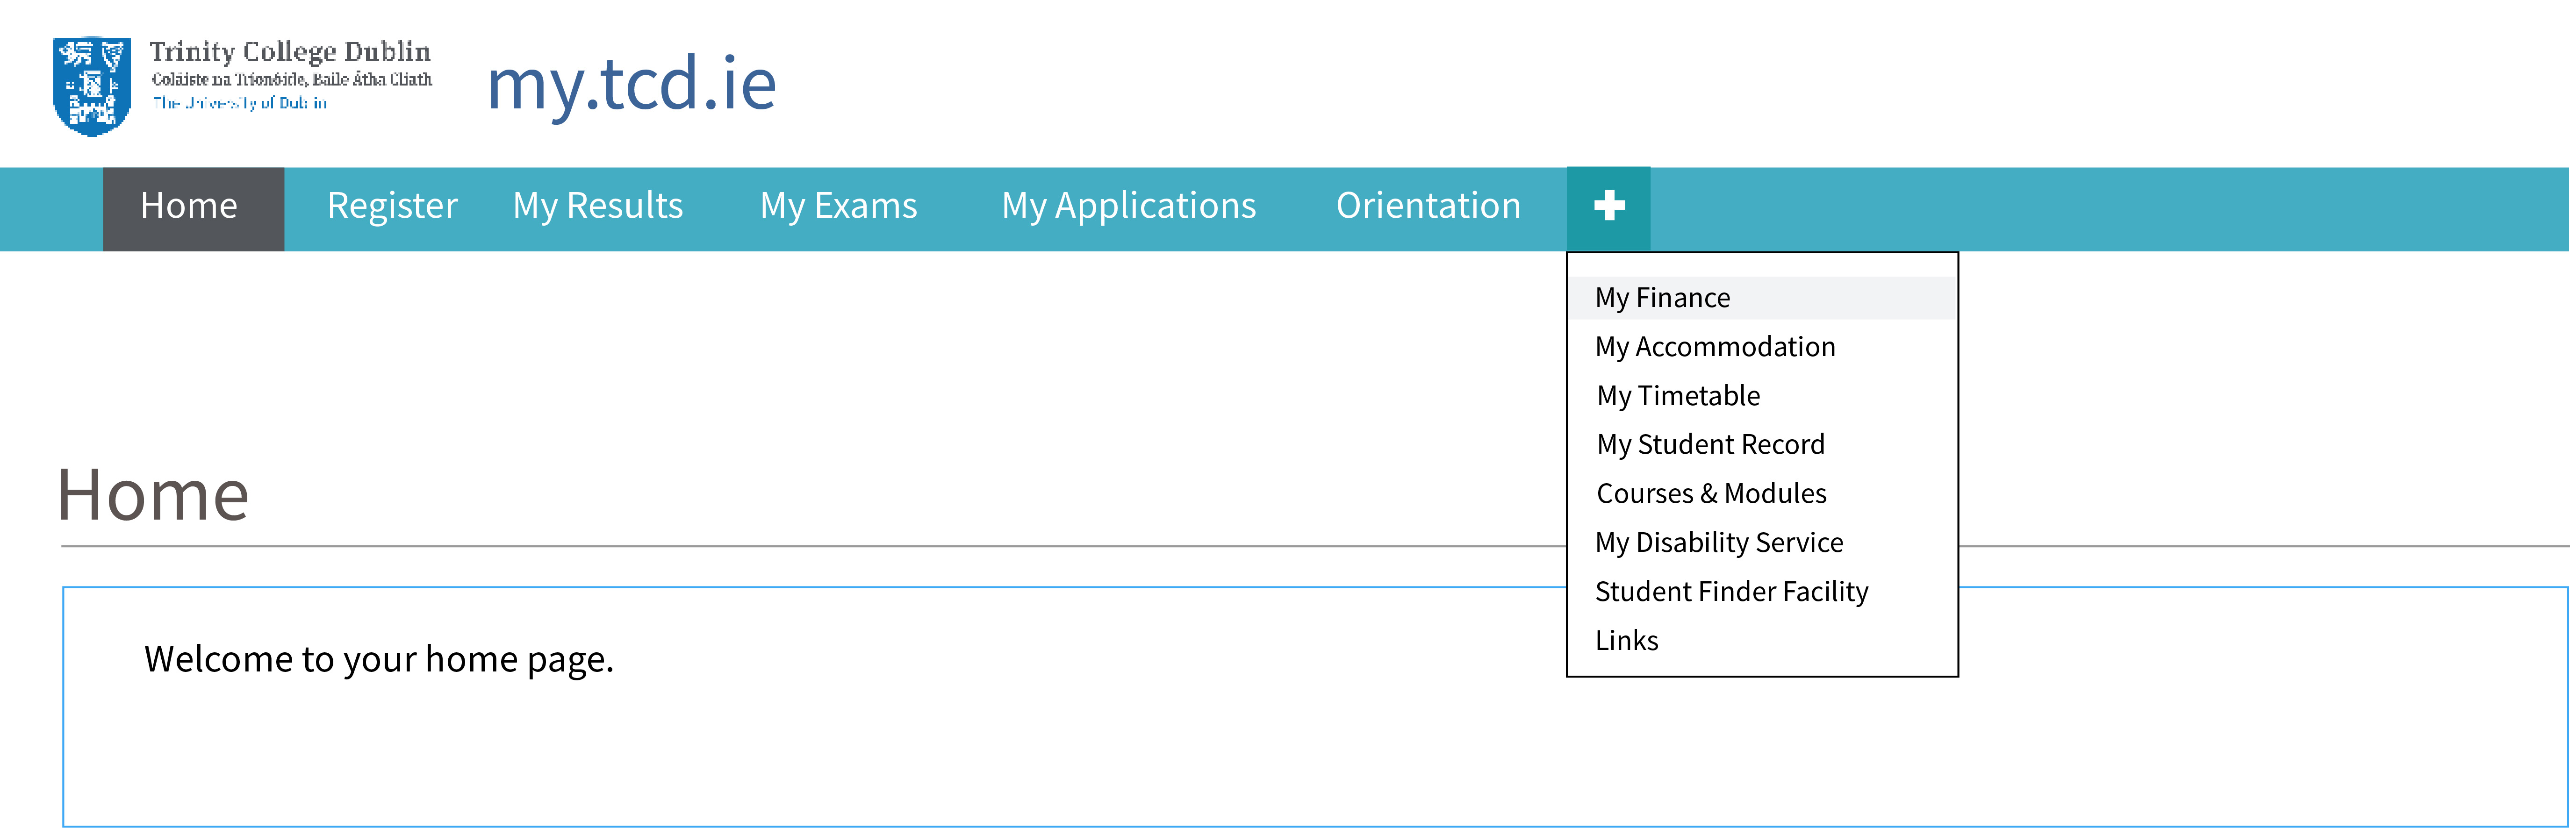Open the My Results tab

599,207
